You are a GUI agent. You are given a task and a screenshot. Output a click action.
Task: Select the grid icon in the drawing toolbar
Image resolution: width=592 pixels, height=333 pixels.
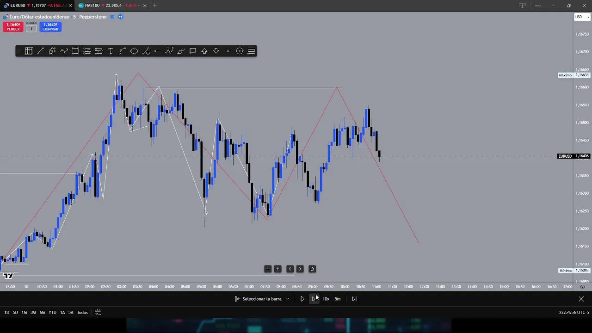[29, 51]
